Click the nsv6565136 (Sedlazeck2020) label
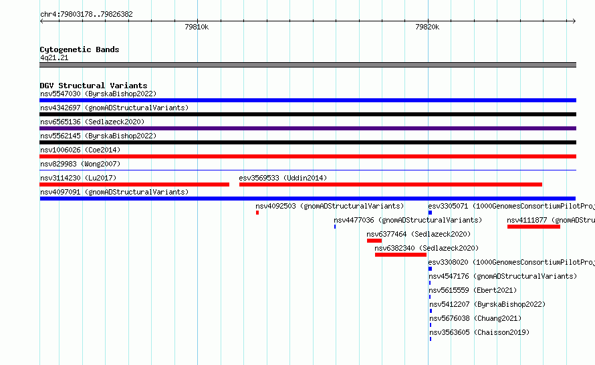Screen dimensions: 595x365 (92, 122)
